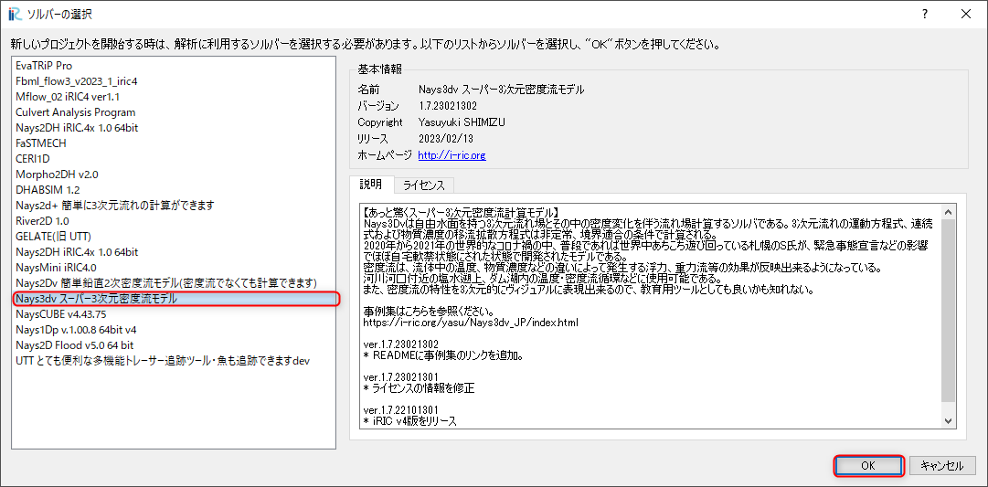Select the 説明 tab
This screenshot has width=988, height=487.
(x=371, y=185)
